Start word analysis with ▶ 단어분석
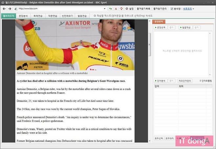 pos(160,81)
